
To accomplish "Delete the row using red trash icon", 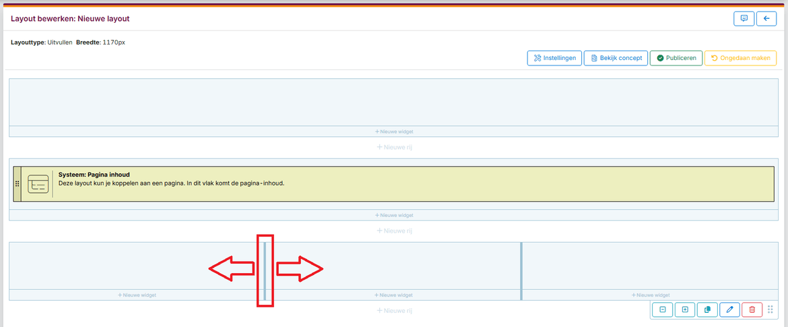I will point(752,309).
